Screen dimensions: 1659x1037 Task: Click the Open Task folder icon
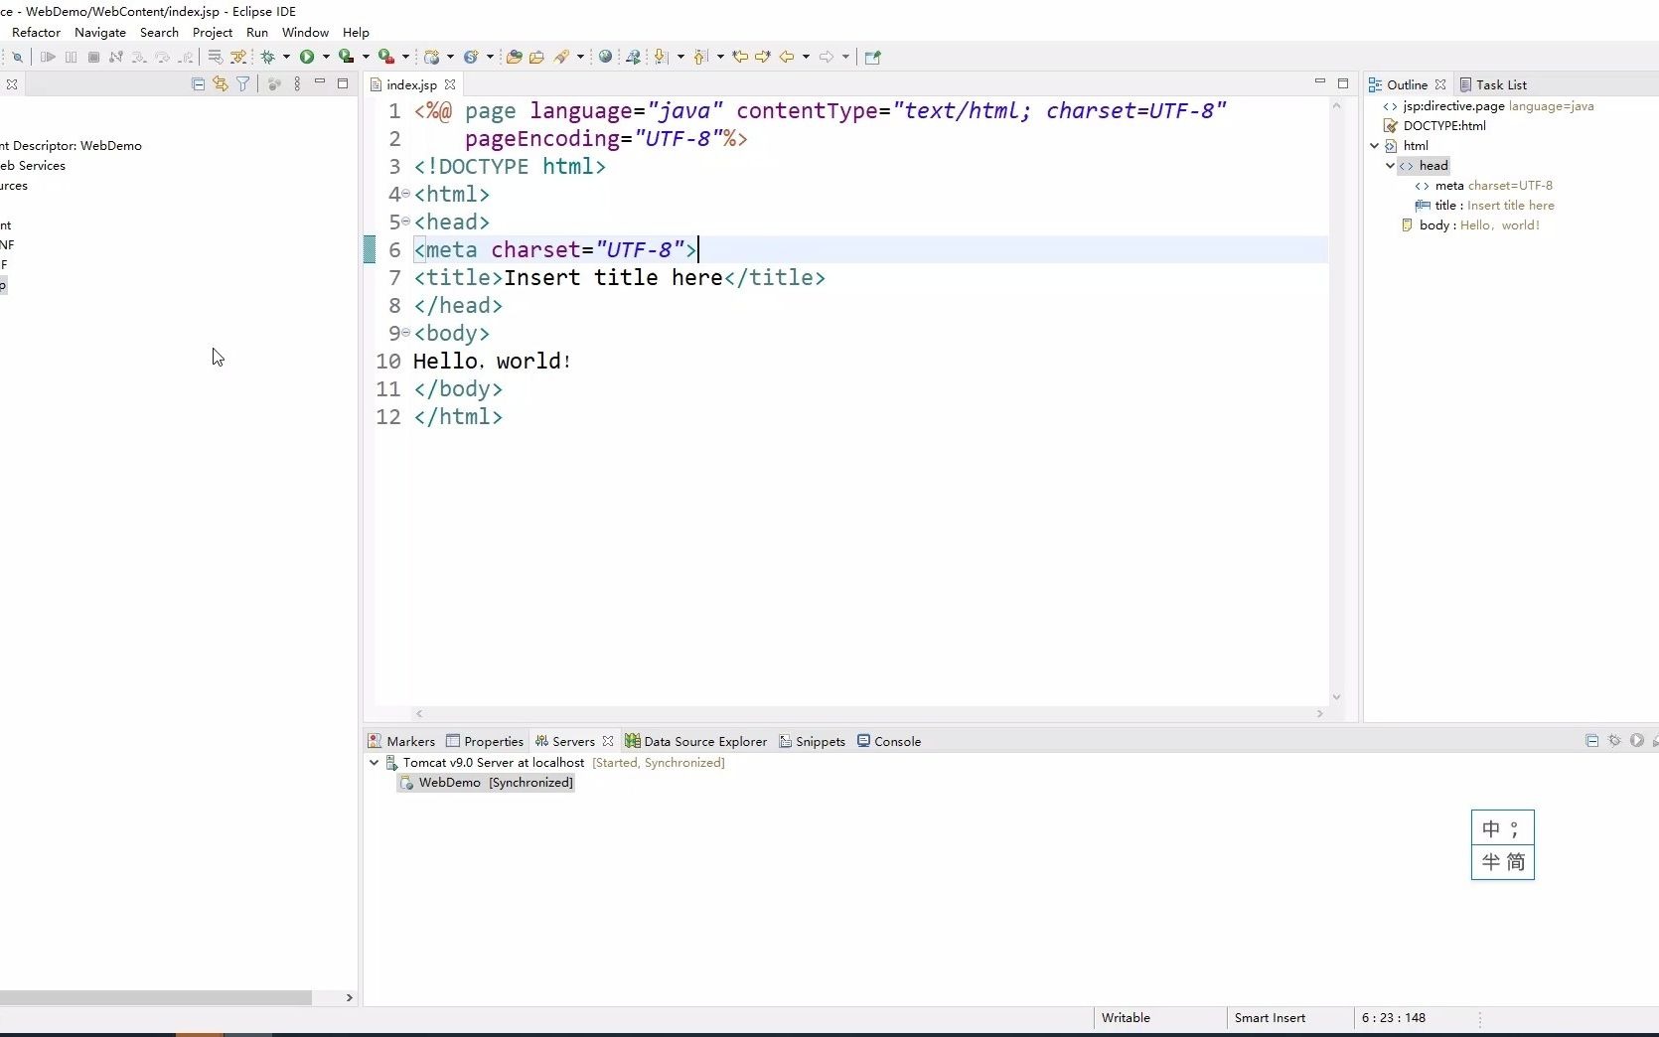tap(536, 57)
